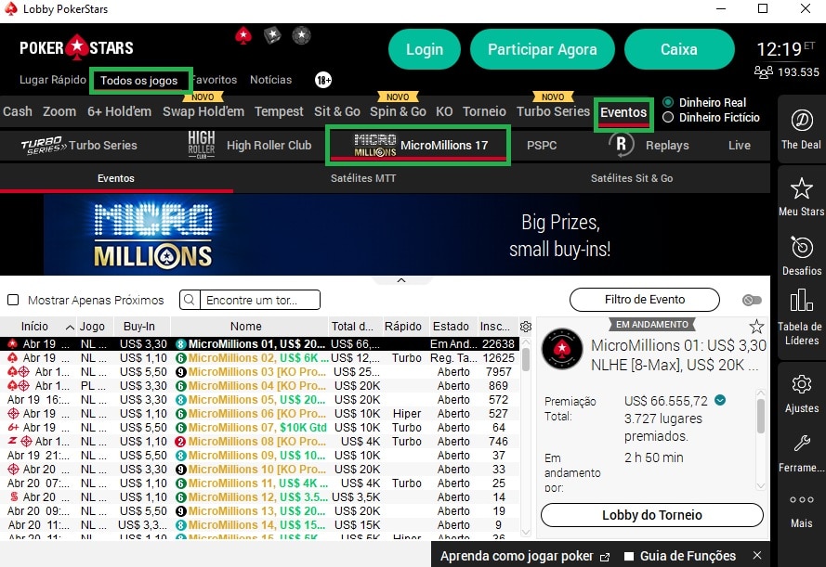Viewport: 826px width, 567px height.
Task: Open Filtro de Evento button
Action: (645, 300)
